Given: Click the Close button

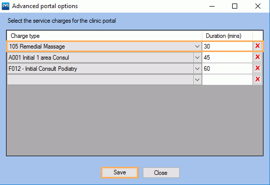Looking at the screenshot, I should 161,172.
